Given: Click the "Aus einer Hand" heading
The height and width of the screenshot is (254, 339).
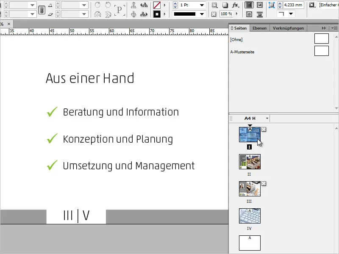Looking at the screenshot, I should coord(90,78).
